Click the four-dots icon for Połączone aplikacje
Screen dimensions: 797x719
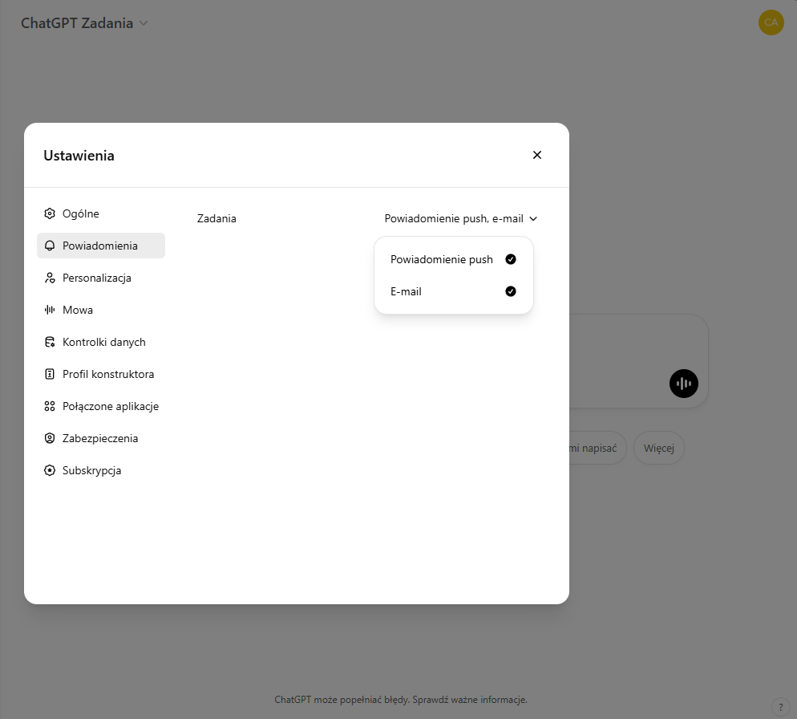(49, 406)
